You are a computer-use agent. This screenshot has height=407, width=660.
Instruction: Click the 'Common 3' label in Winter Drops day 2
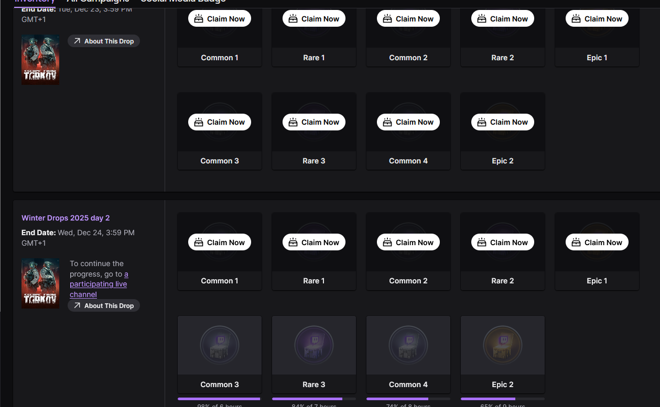[220, 384]
